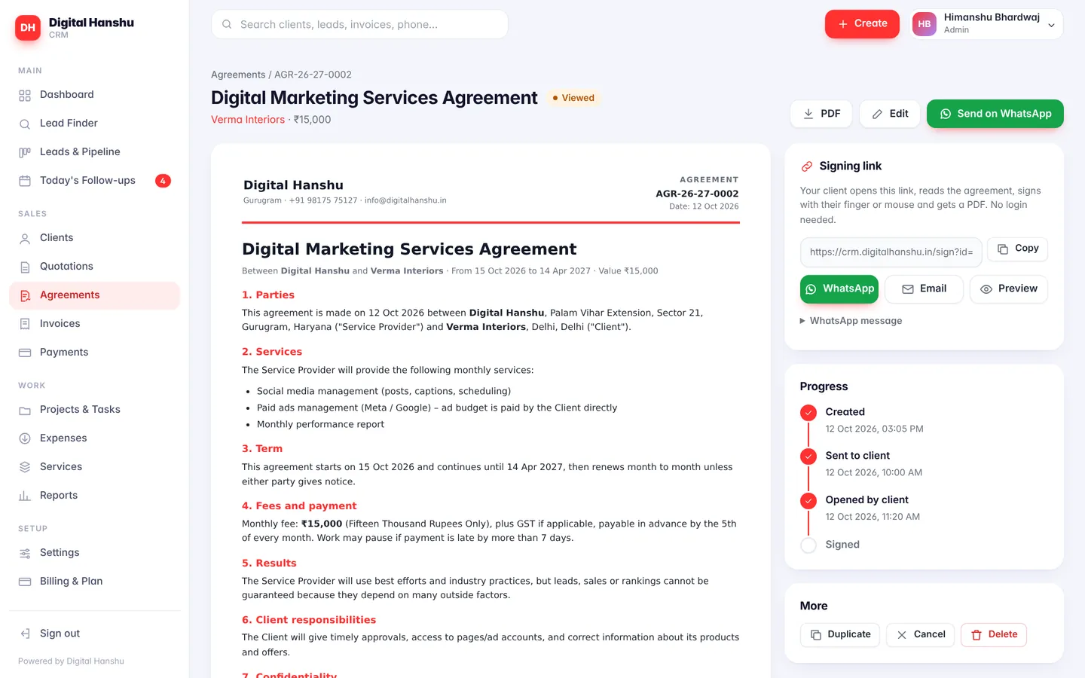Click Agreements breadcrumb link
Image resolution: width=1085 pixels, height=678 pixels.
pyautogui.click(x=238, y=75)
